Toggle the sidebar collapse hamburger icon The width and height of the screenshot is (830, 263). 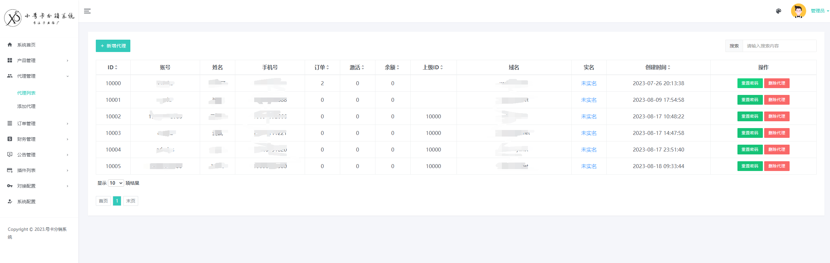(x=87, y=11)
